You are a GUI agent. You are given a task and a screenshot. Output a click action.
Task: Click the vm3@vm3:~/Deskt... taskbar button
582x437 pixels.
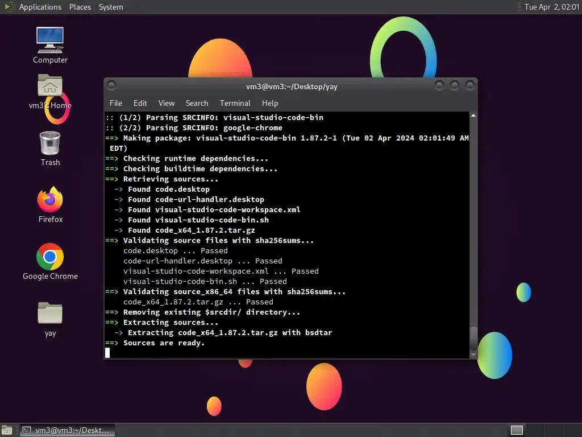[x=67, y=430]
